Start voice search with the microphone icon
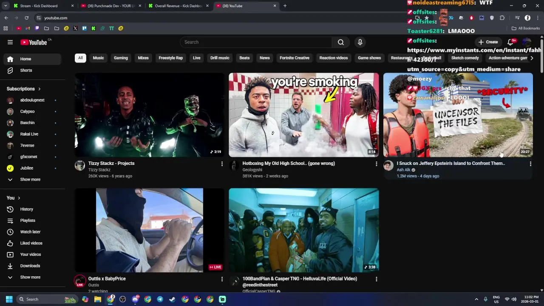Viewport: 544px width, 306px height. 360,42
